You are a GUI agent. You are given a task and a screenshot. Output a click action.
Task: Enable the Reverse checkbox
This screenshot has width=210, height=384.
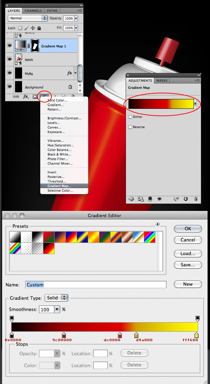(131, 127)
